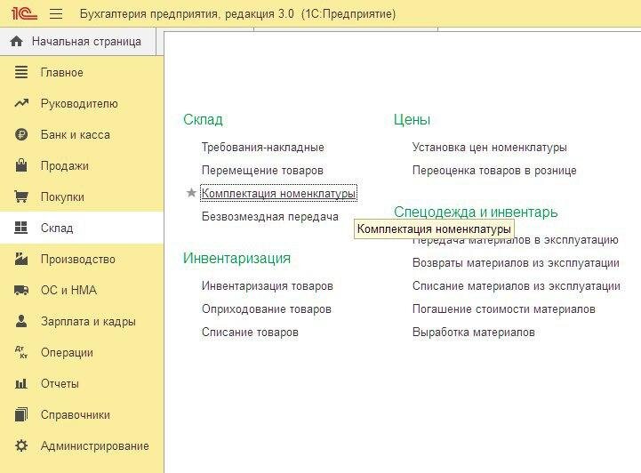This screenshot has width=641, height=473.
Task: Open Переоценка товаров в рознице link
Action: (x=494, y=170)
